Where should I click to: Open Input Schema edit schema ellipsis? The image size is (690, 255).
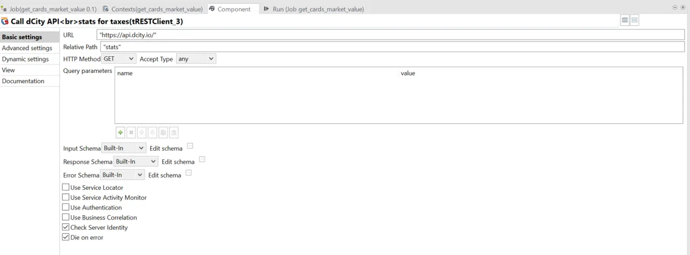click(x=190, y=146)
